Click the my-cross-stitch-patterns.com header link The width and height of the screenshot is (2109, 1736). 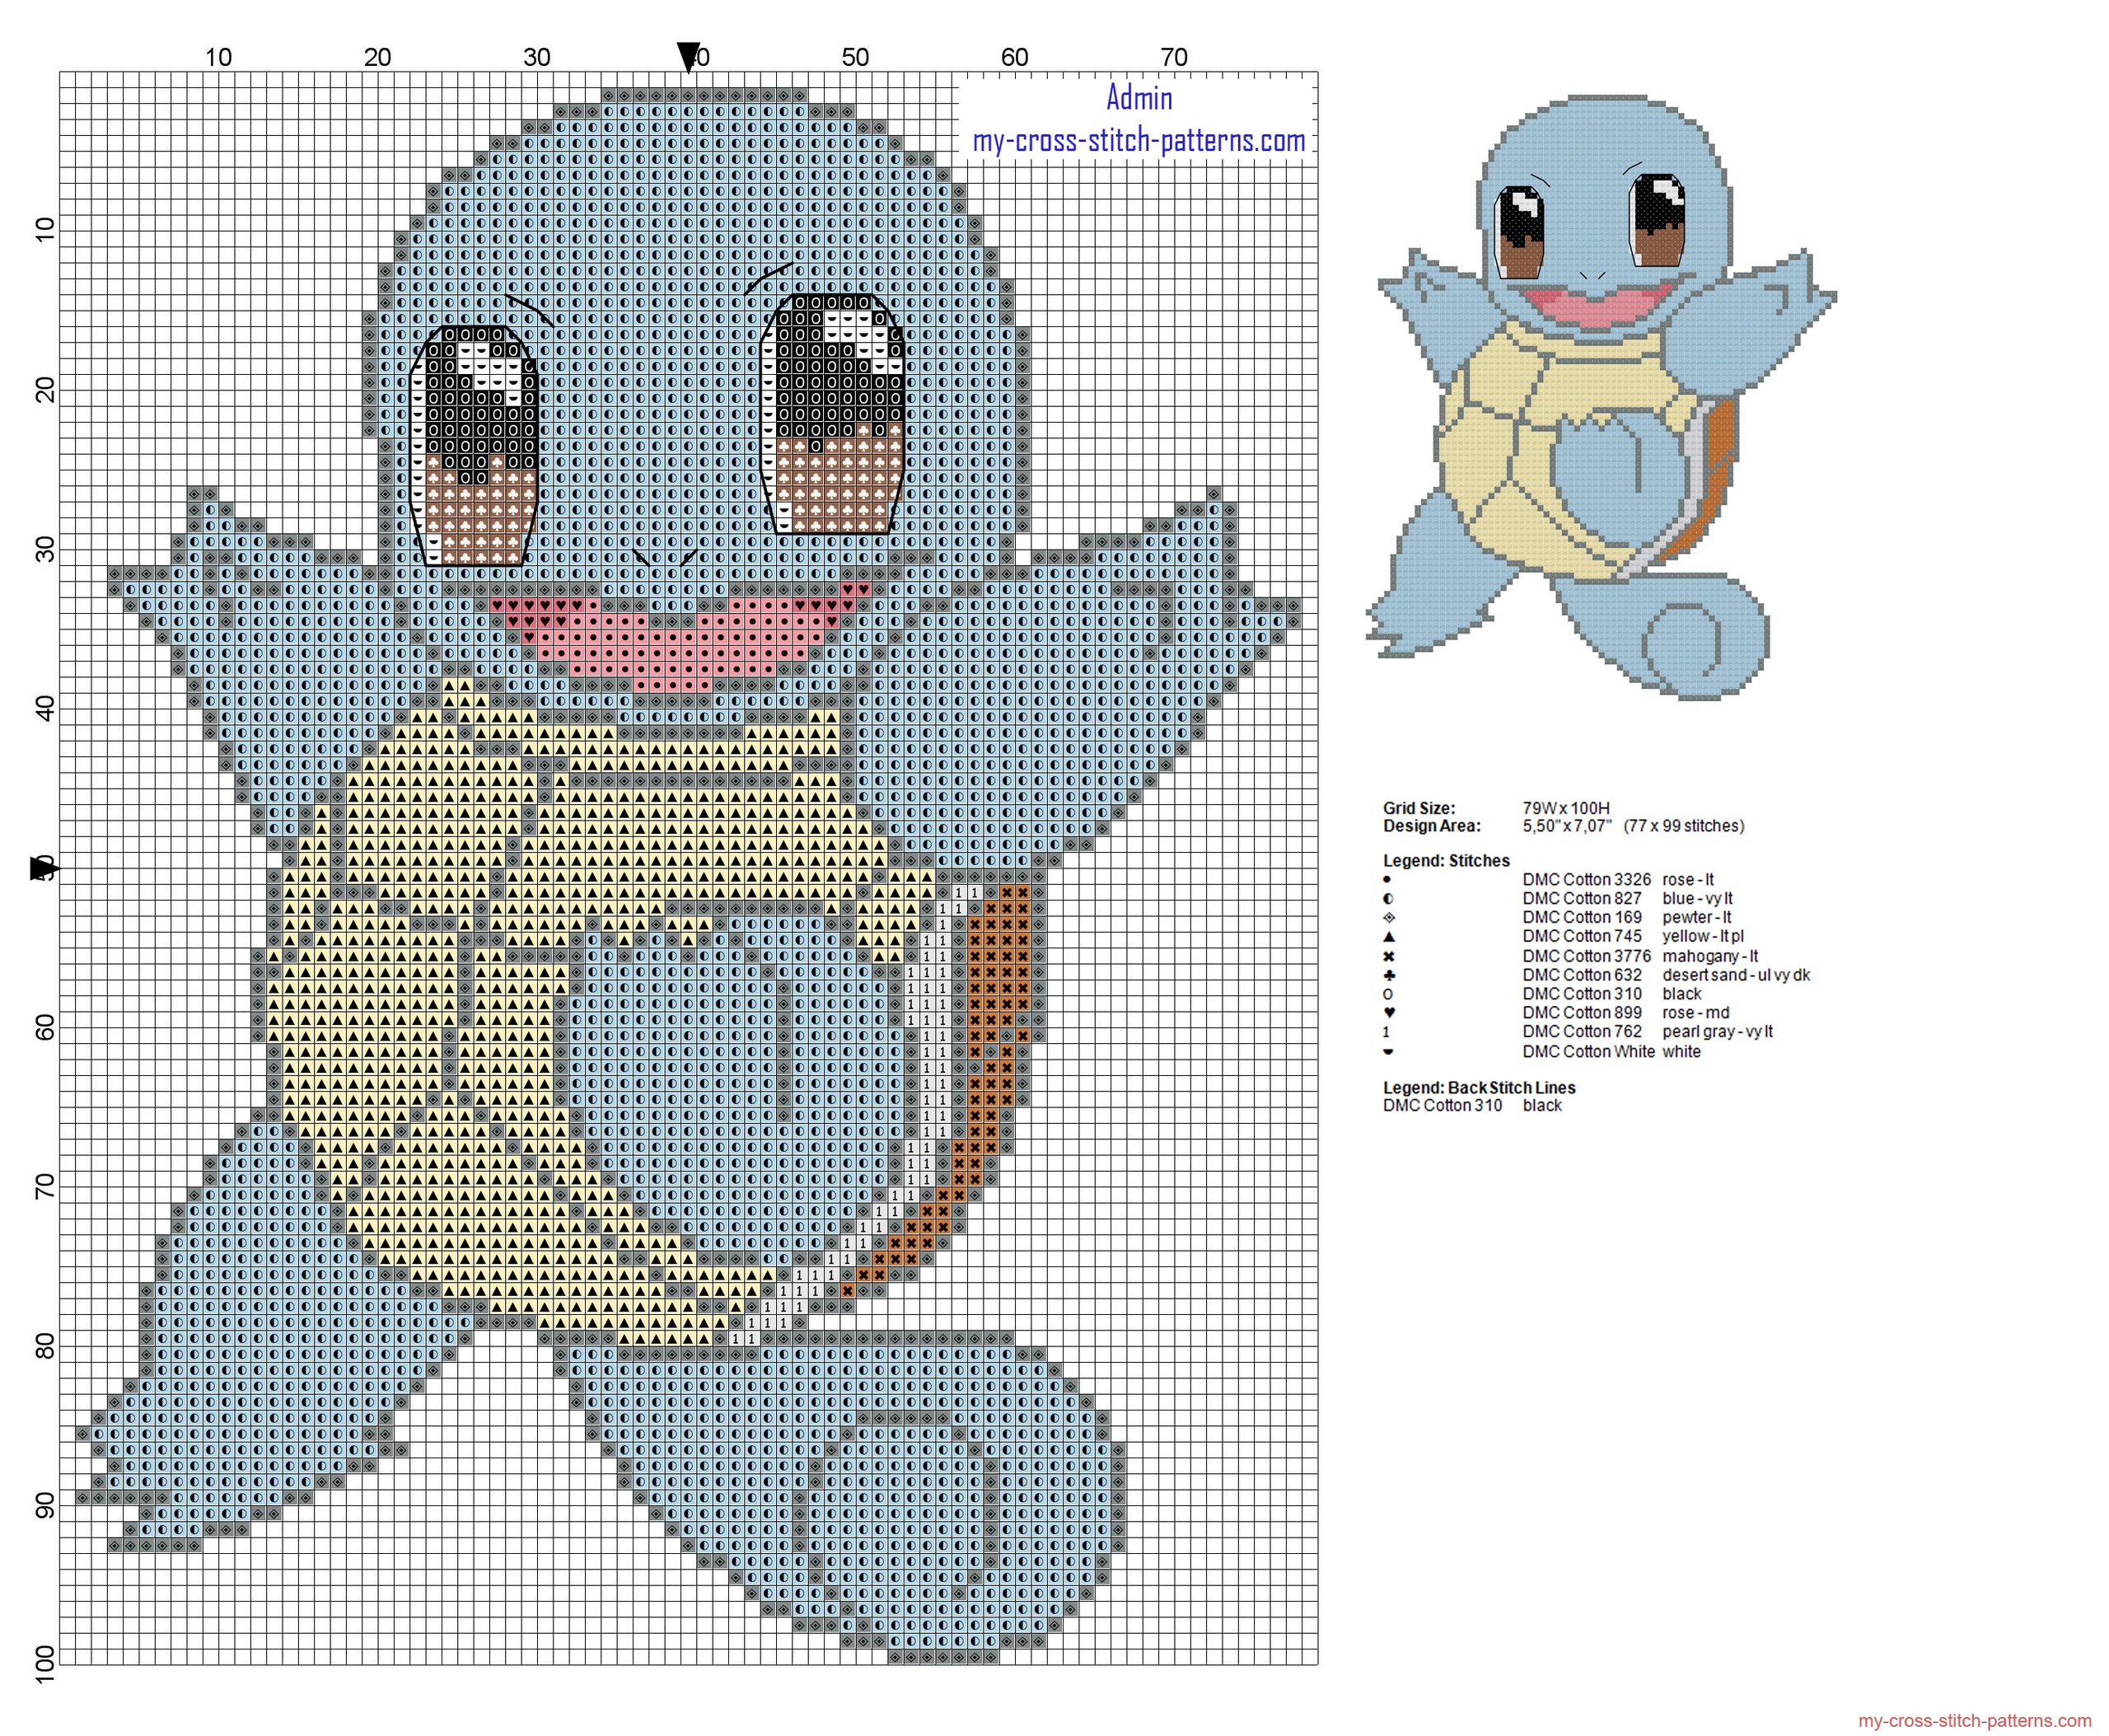coord(1139,141)
